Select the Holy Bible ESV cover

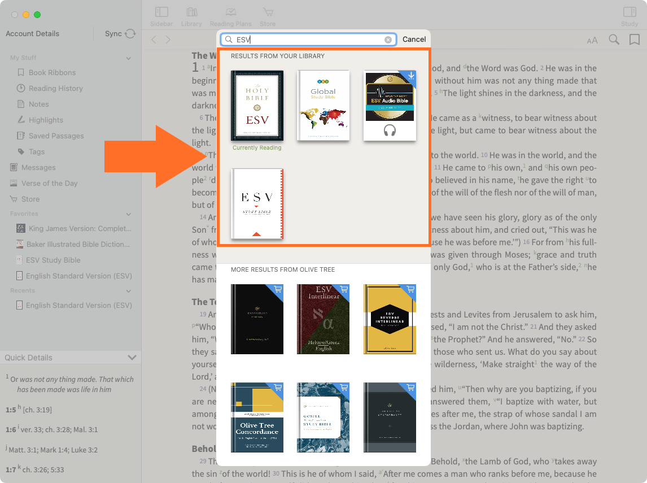(257, 106)
